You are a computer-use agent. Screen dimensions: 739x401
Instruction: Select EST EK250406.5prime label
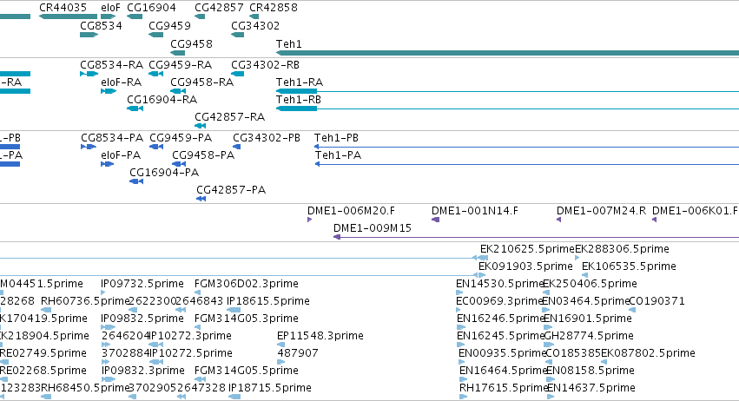[x=590, y=284]
